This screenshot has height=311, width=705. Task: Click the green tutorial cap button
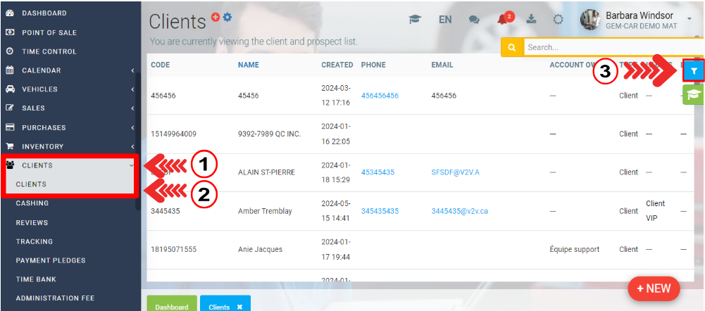click(x=693, y=94)
